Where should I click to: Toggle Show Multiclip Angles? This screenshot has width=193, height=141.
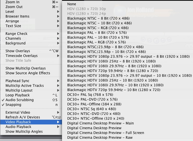click(x=31, y=132)
